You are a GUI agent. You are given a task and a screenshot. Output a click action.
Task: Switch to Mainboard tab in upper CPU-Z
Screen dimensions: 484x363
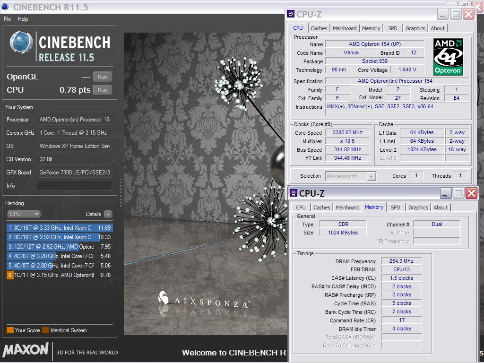click(345, 28)
